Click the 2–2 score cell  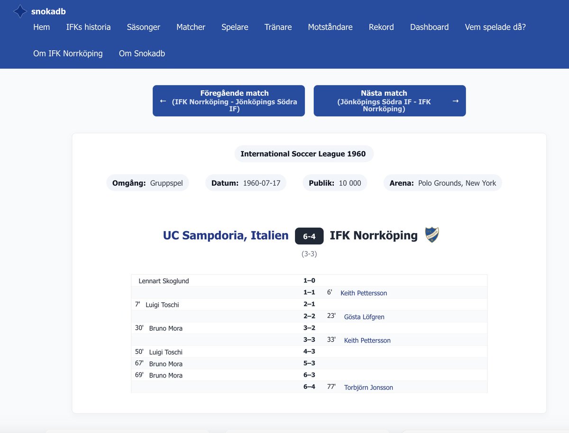[309, 316]
